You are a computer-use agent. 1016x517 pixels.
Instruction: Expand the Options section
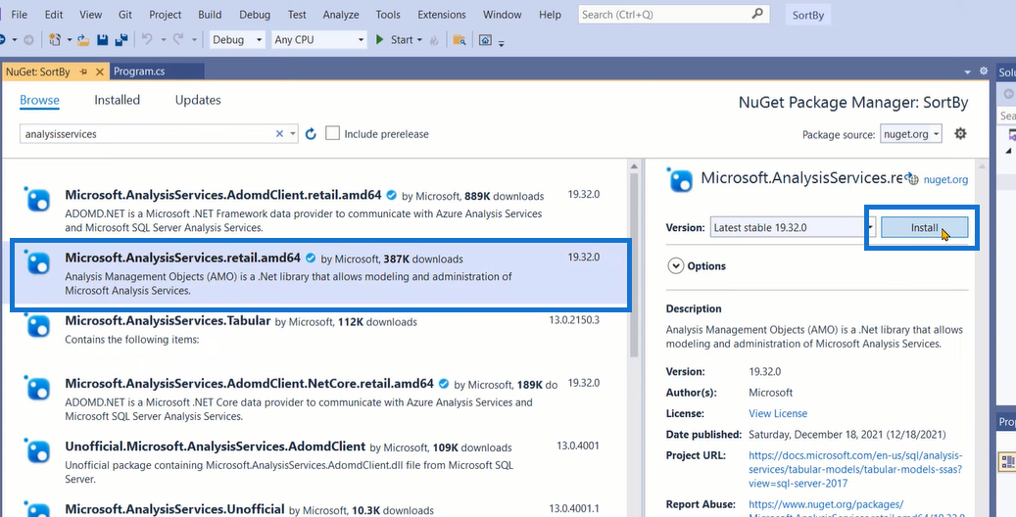[675, 265]
